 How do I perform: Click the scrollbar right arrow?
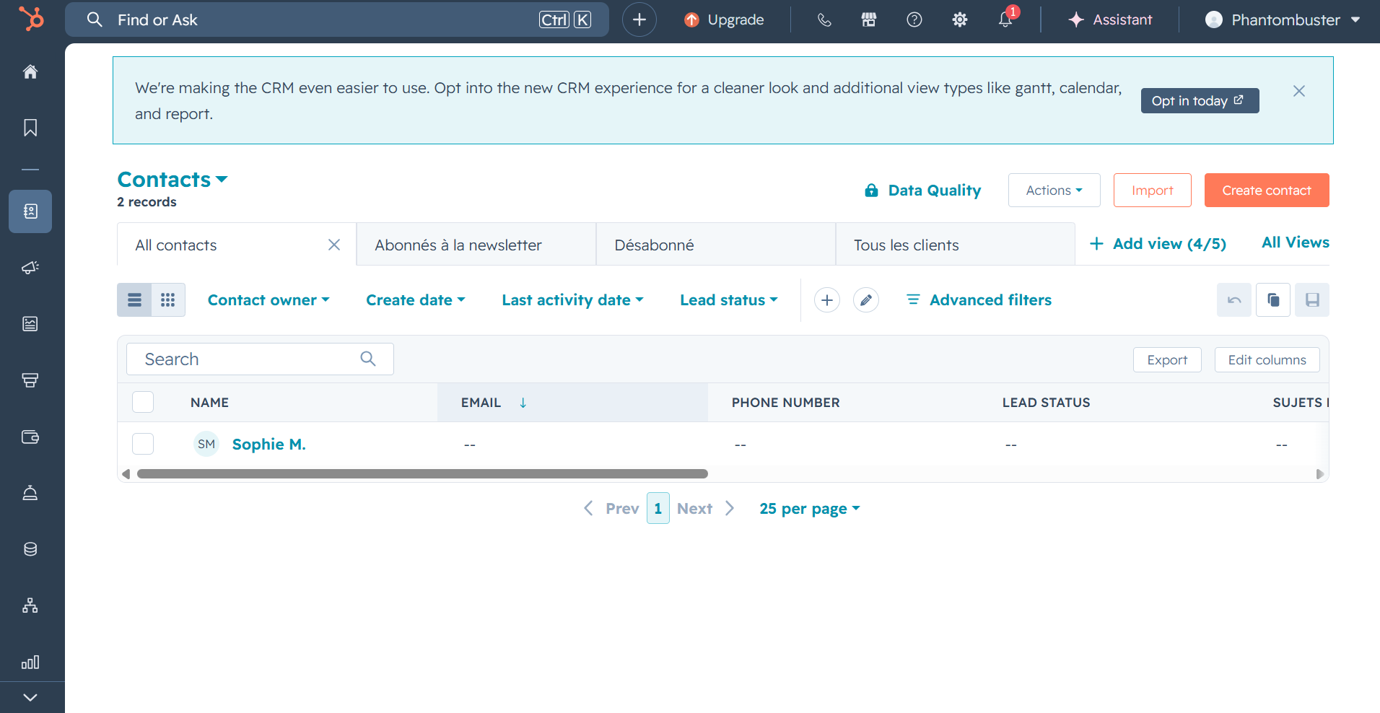click(1319, 474)
